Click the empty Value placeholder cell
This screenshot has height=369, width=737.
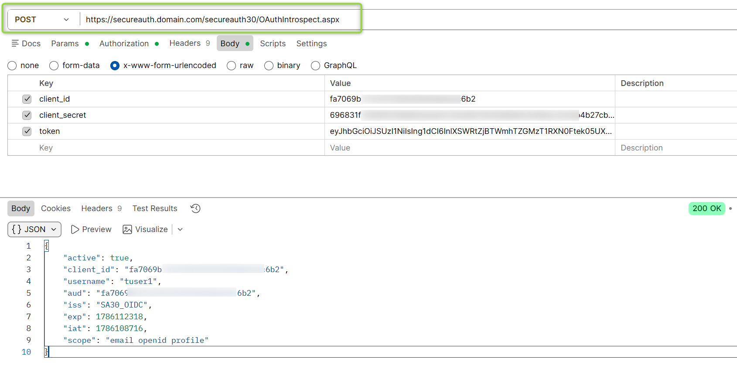470,148
